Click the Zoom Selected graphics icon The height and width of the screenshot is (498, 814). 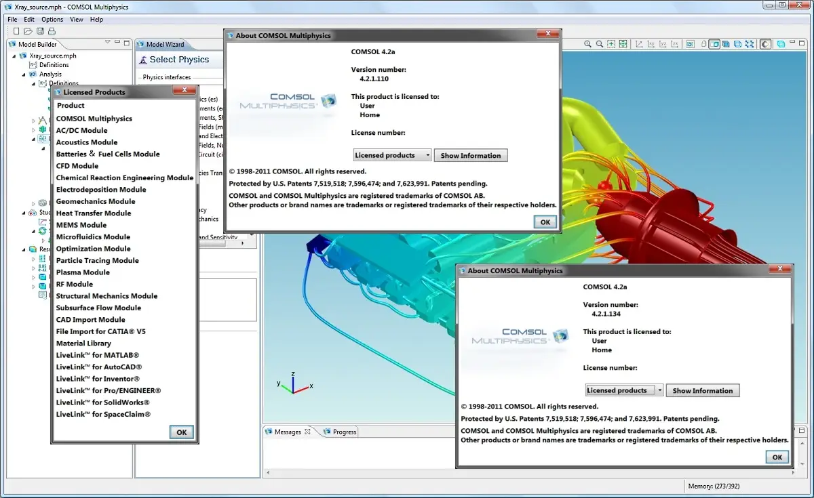(690, 44)
